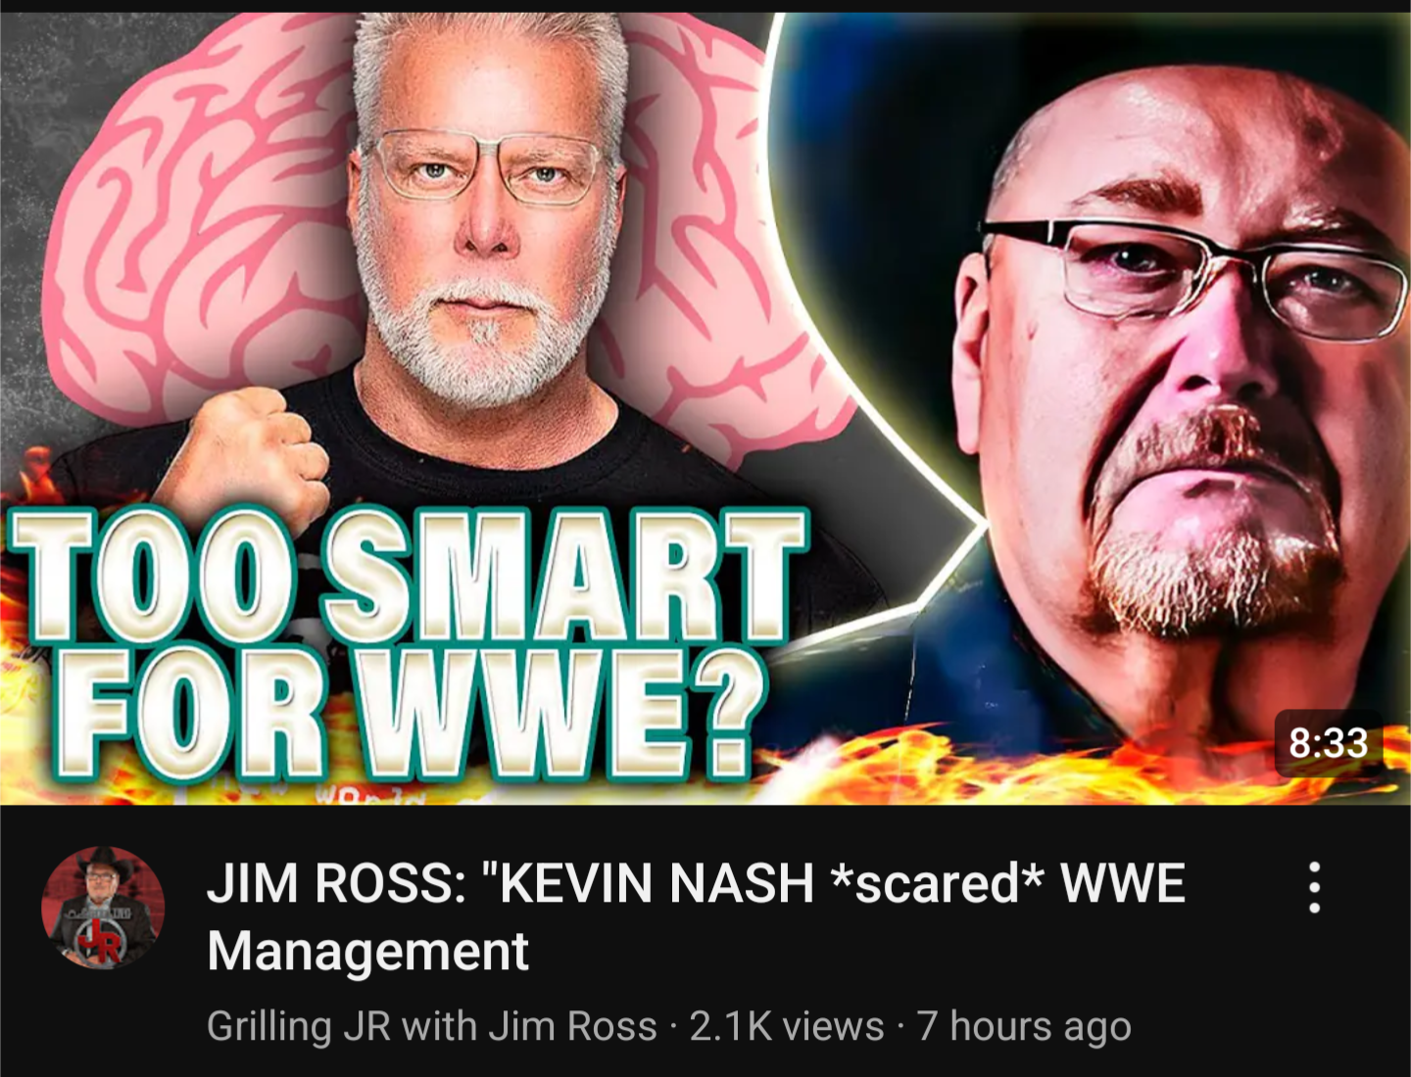Screen dimensions: 1411x1077
Task: Open video via 'JIM ROSS: "KEVIN NASH' title
Action: (x=511, y=883)
